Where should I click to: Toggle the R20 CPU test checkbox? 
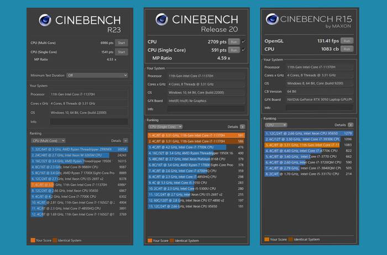pyautogui.click(x=244, y=41)
